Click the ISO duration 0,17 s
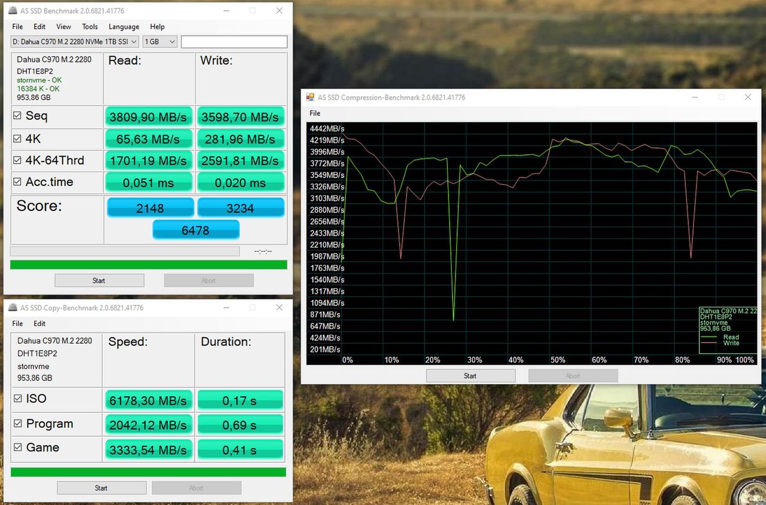 point(240,400)
